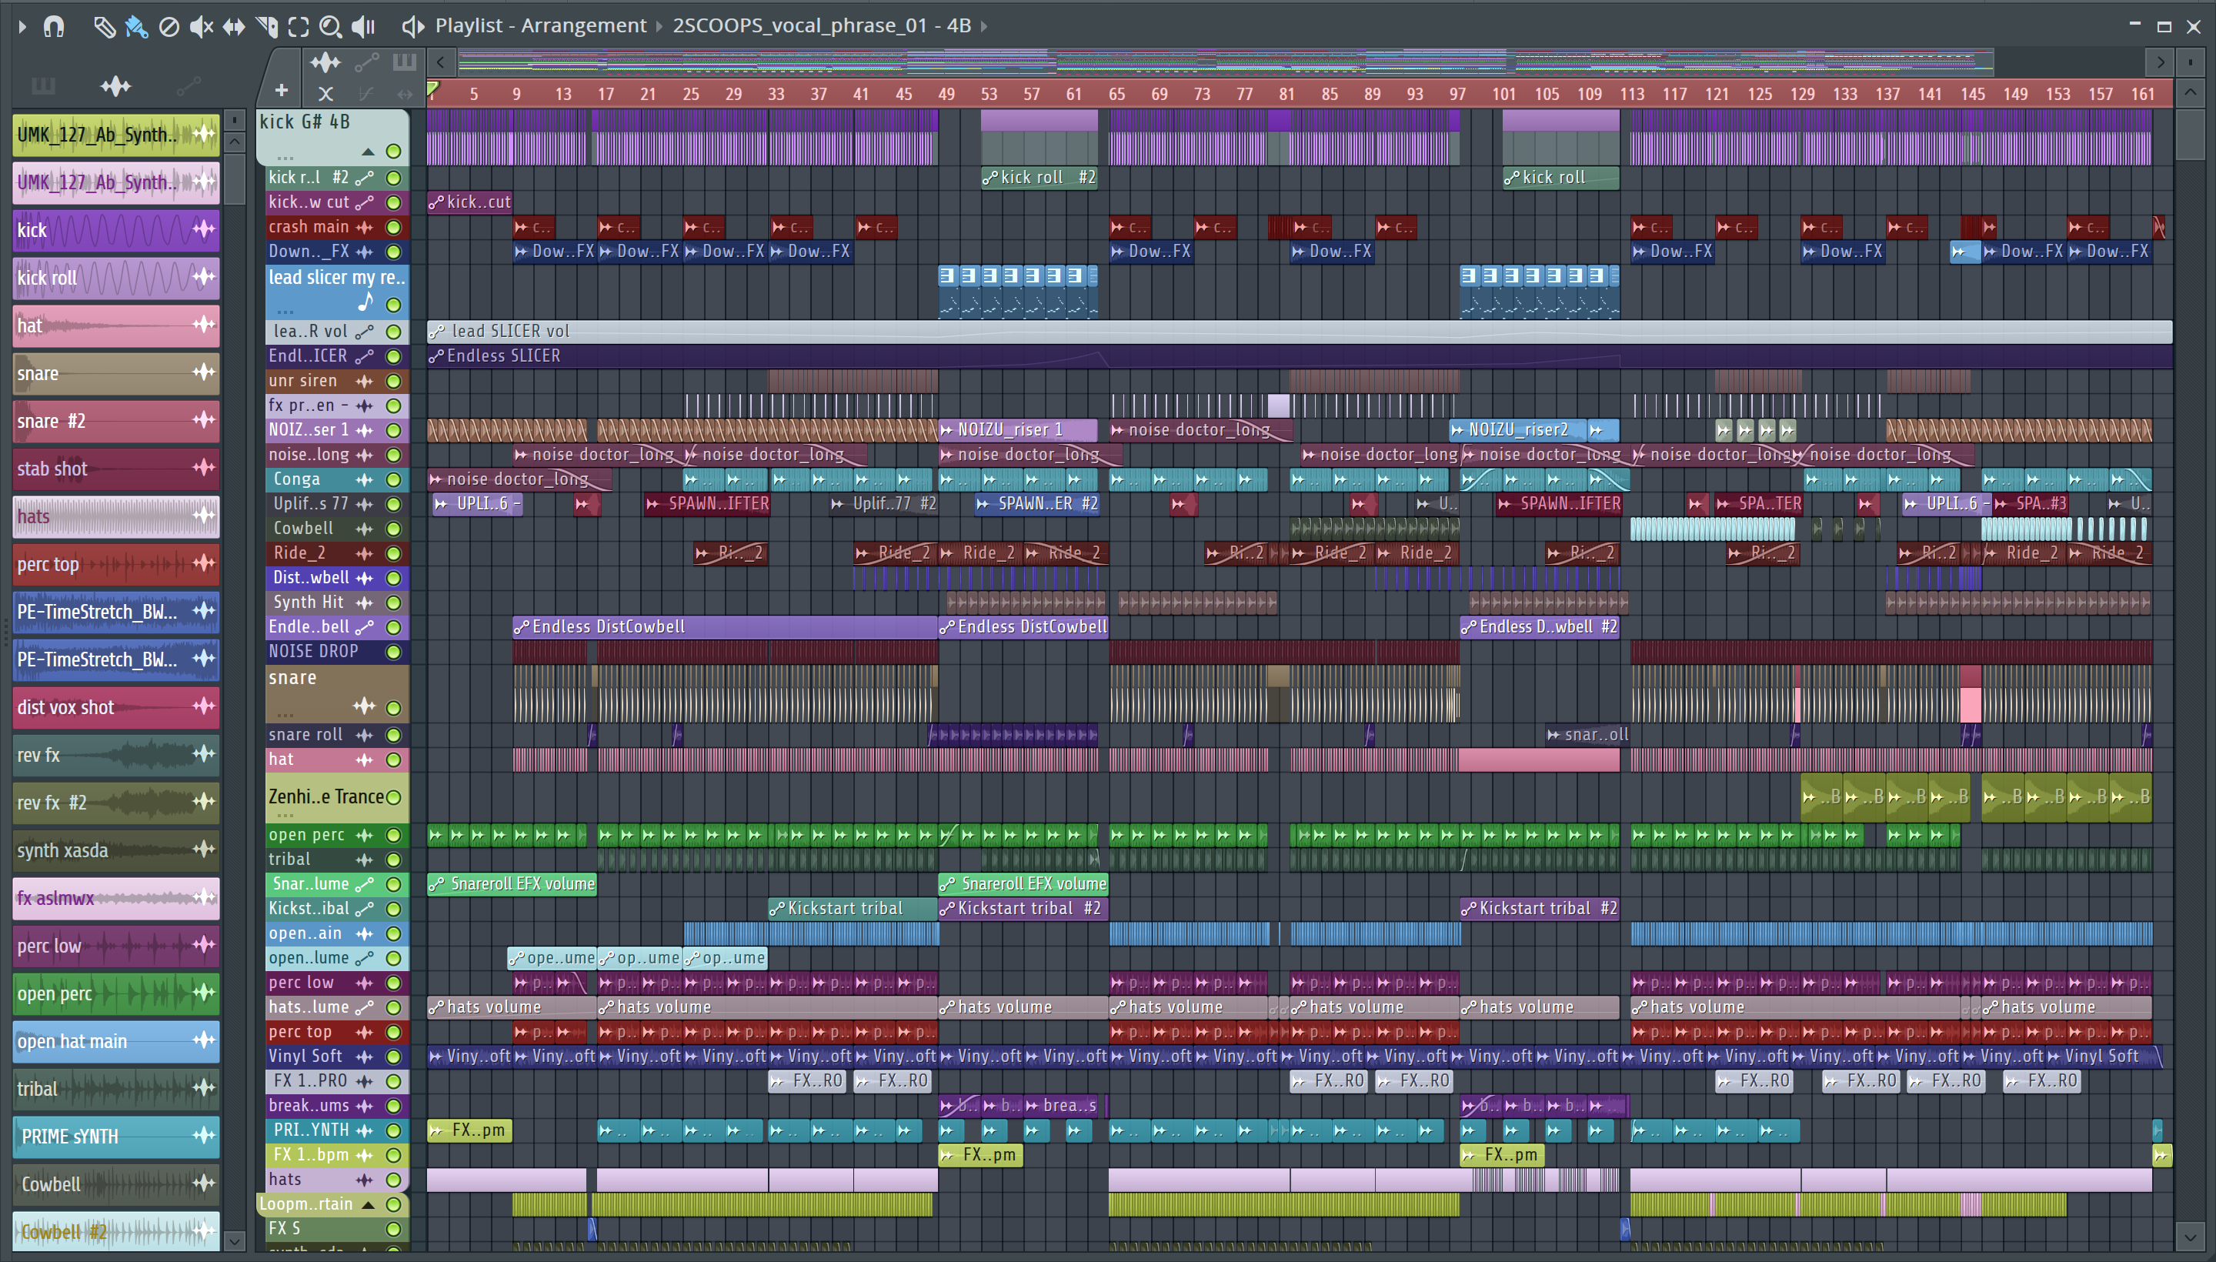The image size is (2216, 1262).
Task: Activate the Zoom magnifier tool
Action: pyautogui.click(x=330, y=27)
